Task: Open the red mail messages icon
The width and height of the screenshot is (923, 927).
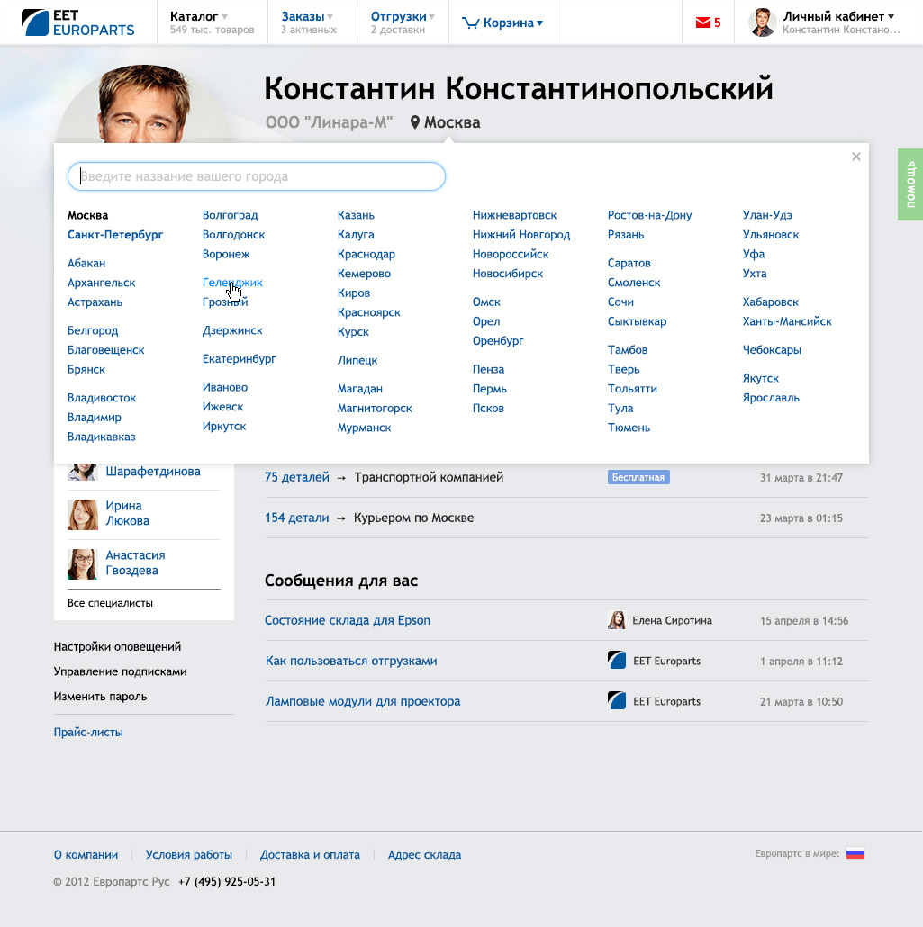Action: [703, 23]
